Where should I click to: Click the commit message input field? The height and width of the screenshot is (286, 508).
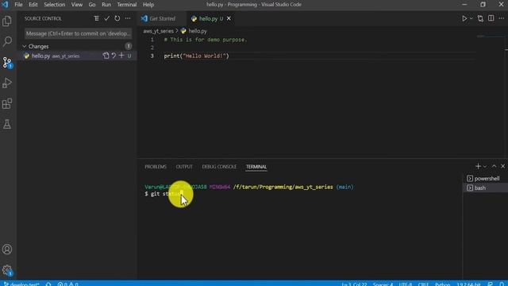78,33
